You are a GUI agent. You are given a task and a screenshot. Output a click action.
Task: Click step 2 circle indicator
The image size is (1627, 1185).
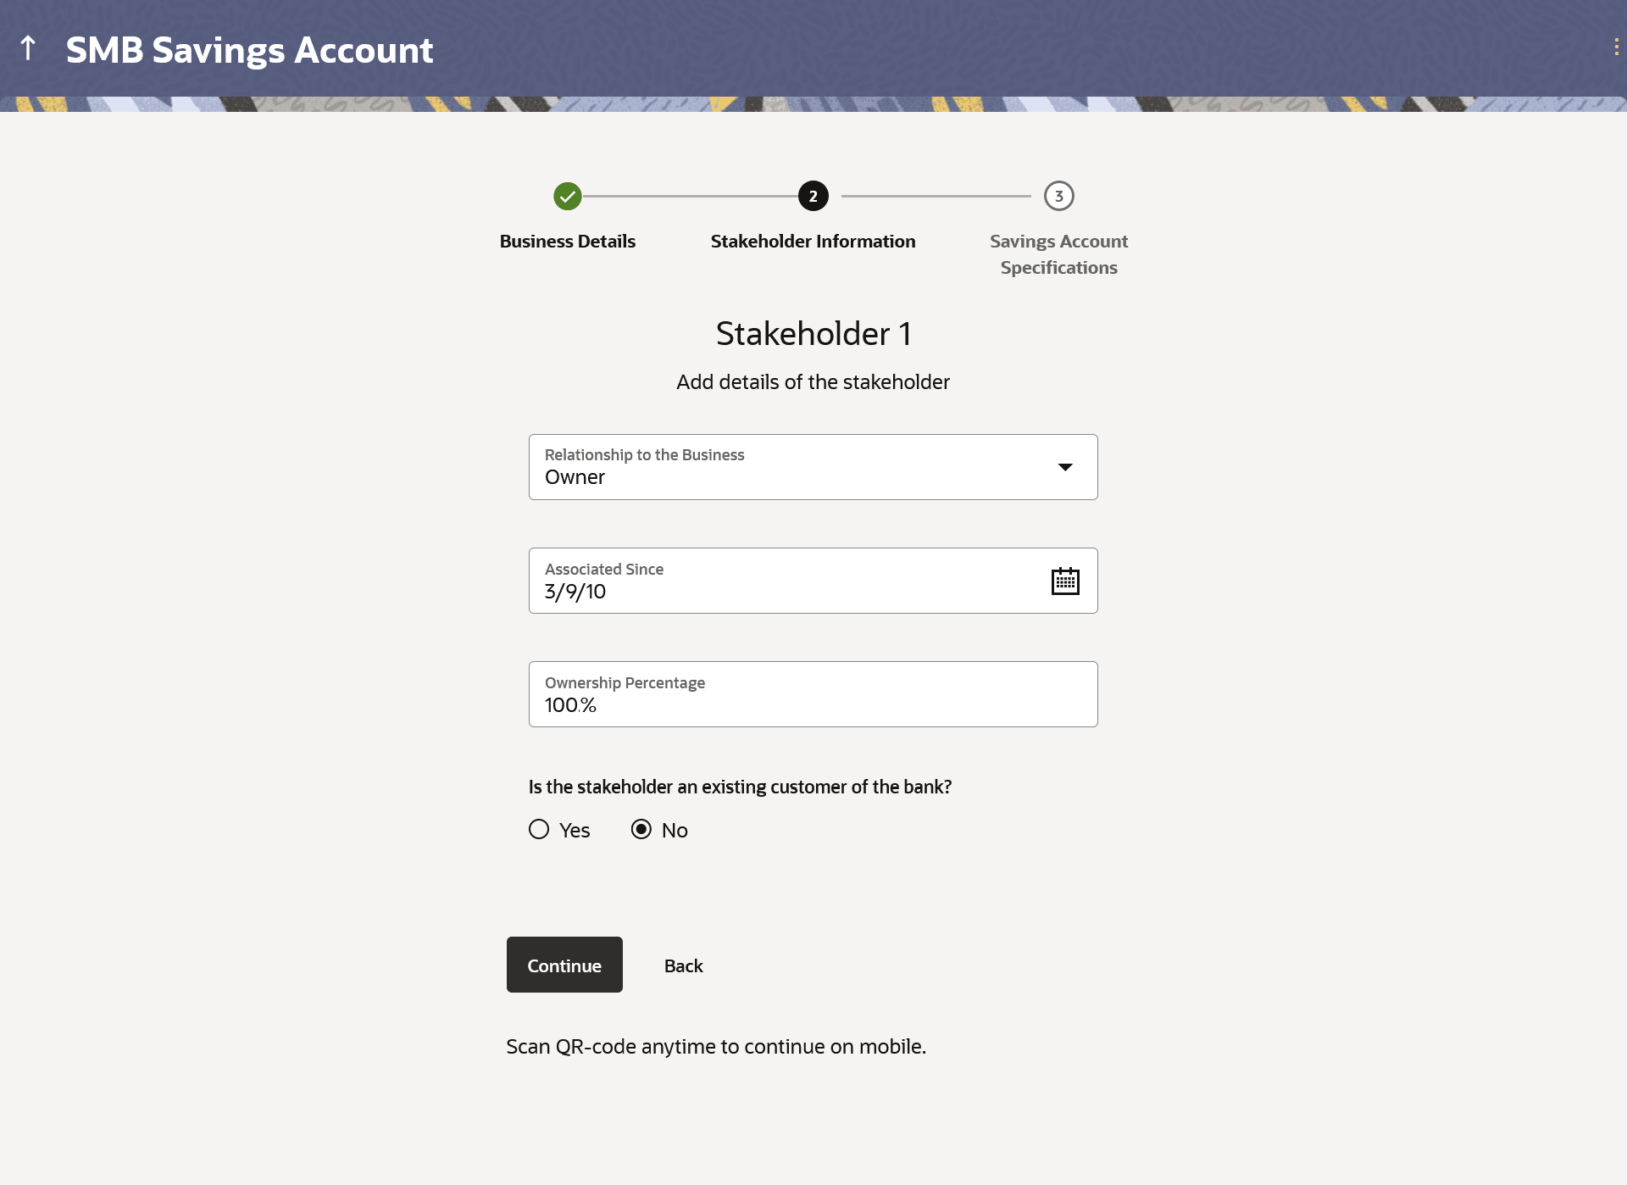[x=813, y=197]
